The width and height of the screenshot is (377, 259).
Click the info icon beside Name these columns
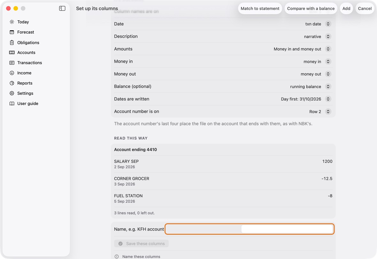(117, 256)
